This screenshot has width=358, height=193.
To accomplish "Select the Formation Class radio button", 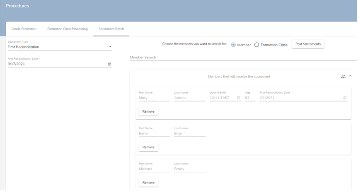I will click(x=256, y=45).
